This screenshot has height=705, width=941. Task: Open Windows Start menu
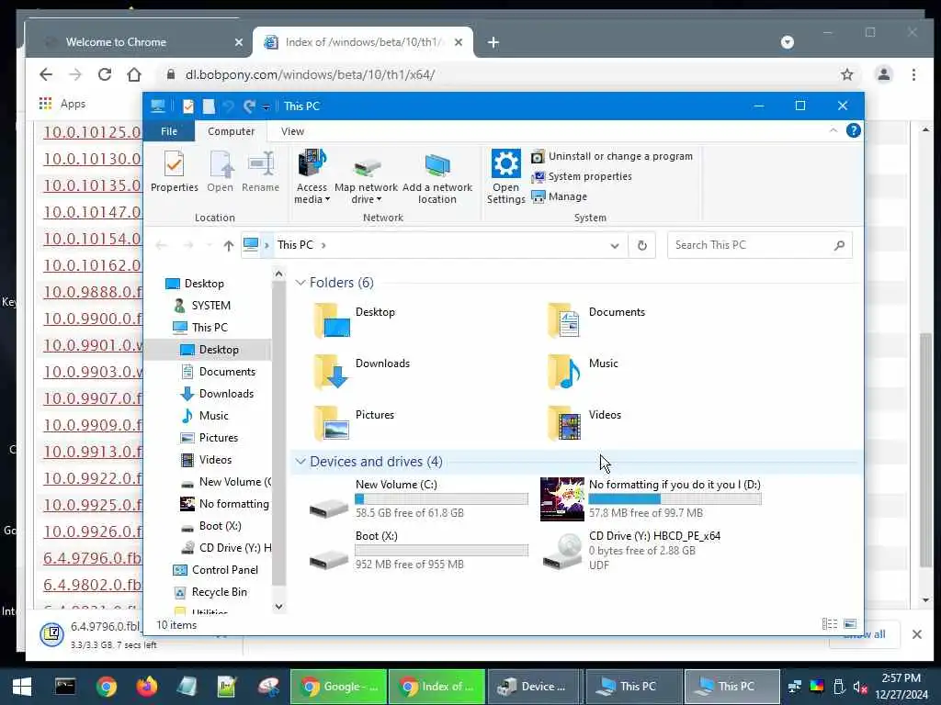22,687
